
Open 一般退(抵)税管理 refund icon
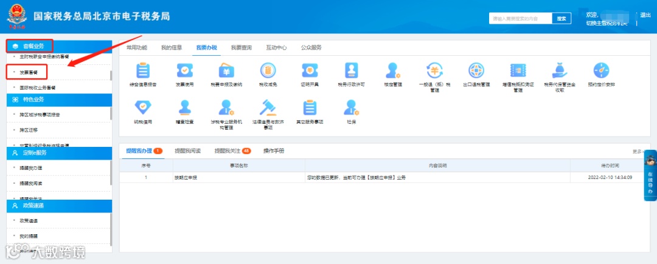click(434, 70)
